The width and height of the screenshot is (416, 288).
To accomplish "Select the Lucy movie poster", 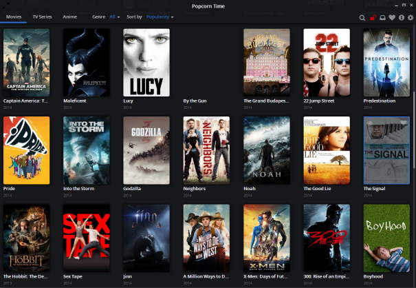I will coord(146,63).
